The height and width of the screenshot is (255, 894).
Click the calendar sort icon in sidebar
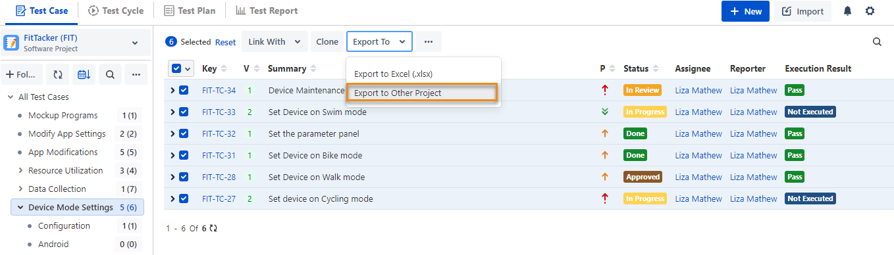pyautogui.click(x=84, y=75)
